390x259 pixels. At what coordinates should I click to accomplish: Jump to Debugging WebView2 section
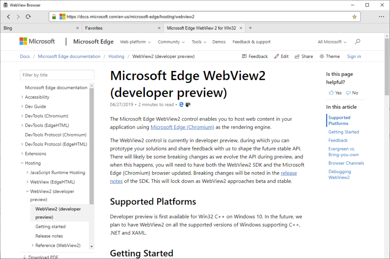pyautogui.click(x=340, y=174)
